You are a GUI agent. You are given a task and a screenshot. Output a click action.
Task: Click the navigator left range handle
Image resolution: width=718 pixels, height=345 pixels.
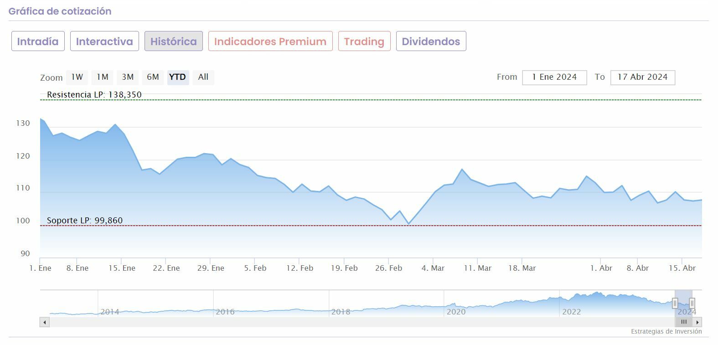(x=675, y=303)
